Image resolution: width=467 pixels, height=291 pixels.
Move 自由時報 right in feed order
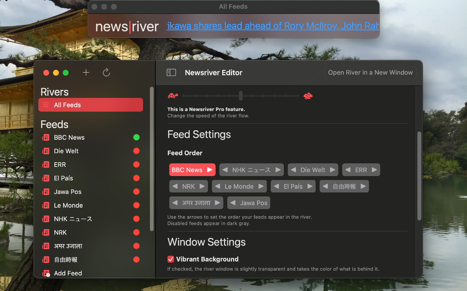(x=363, y=186)
